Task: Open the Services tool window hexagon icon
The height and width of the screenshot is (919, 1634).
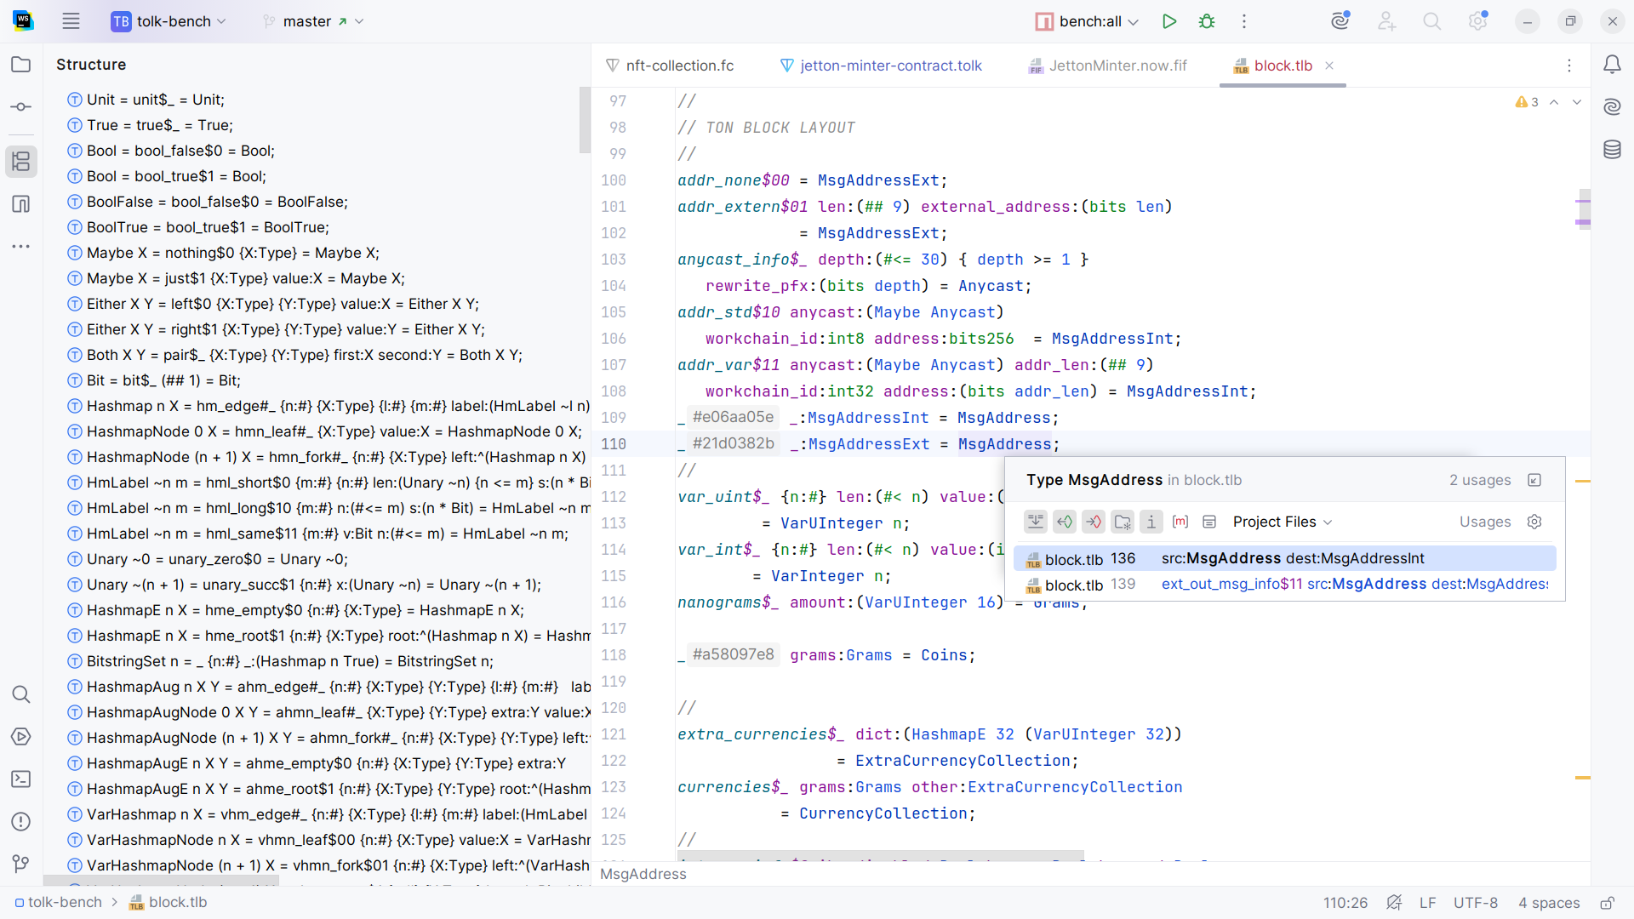Action: pos(21,737)
